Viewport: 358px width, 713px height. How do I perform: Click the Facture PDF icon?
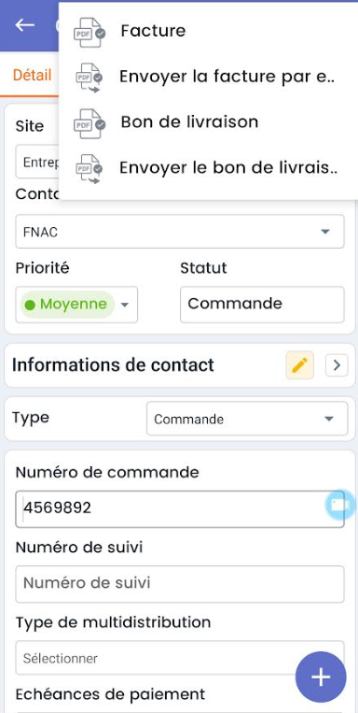tap(89, 33)
